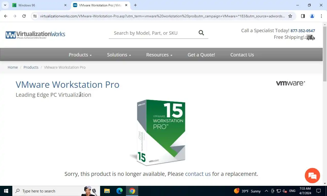Screen dimensions: 327x196
Task: Click the network tray icon
Action: [x=279, y=191]
